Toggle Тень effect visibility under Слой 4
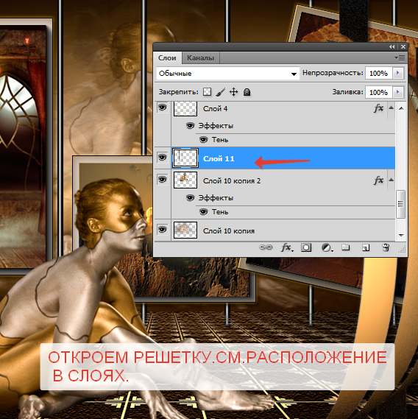 204,139
